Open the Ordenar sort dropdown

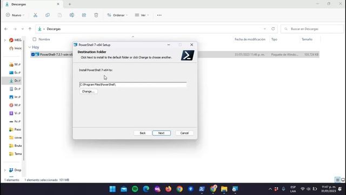(117, 15)
